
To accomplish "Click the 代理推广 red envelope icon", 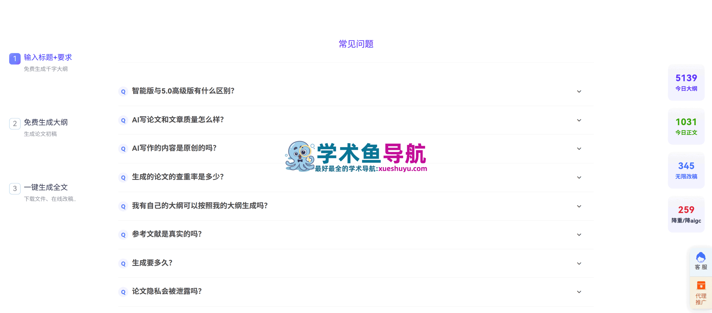I will coord(701,285).
